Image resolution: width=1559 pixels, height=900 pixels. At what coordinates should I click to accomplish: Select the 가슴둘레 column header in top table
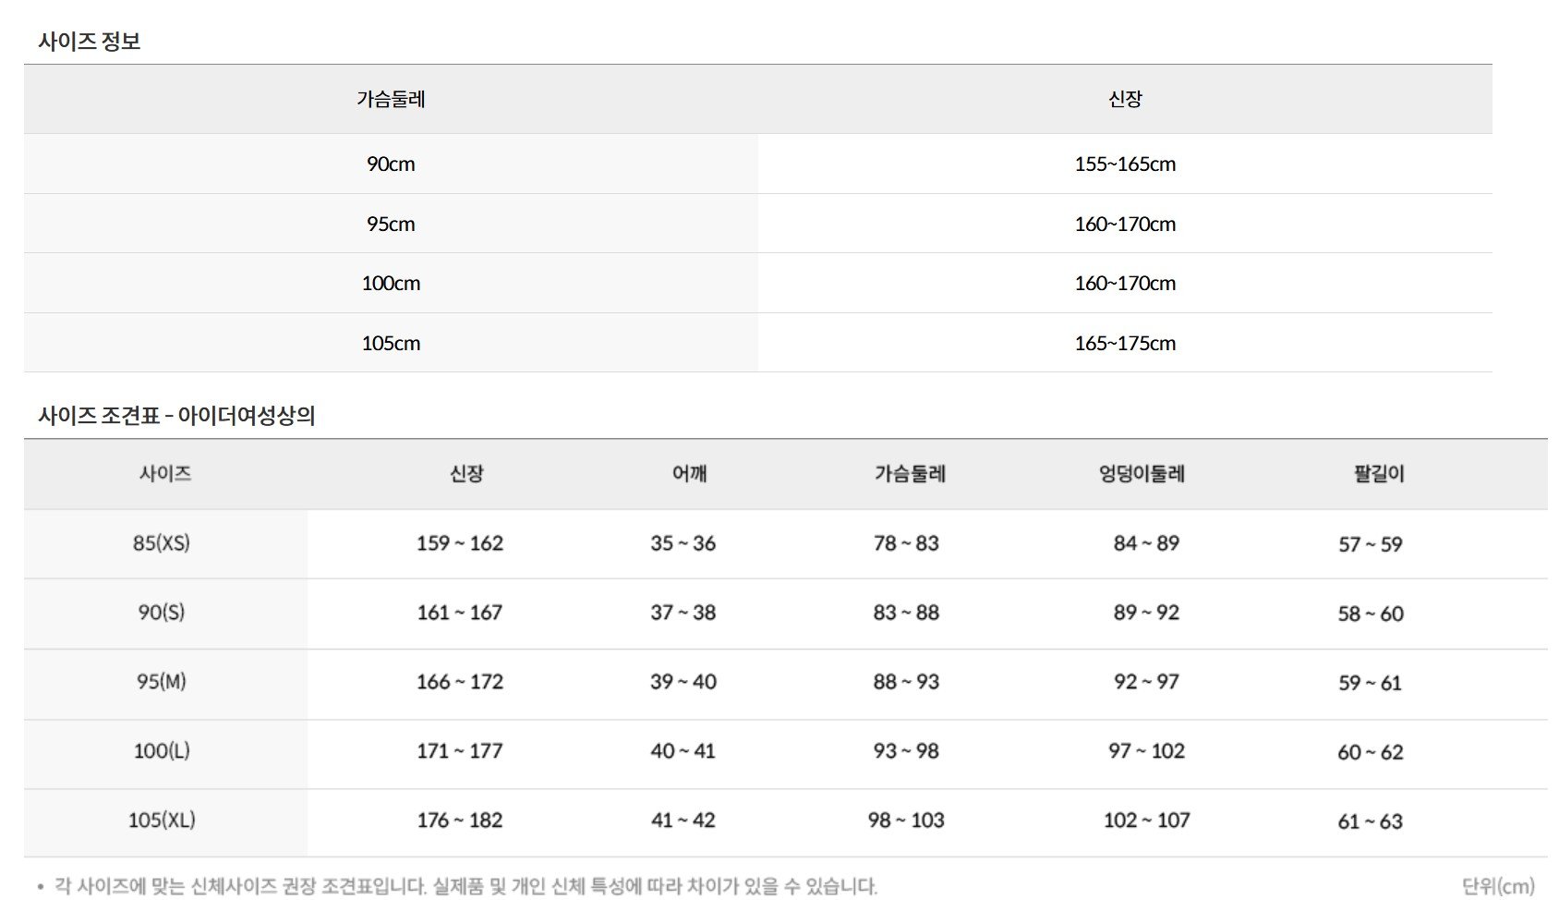tap(391, 99)
